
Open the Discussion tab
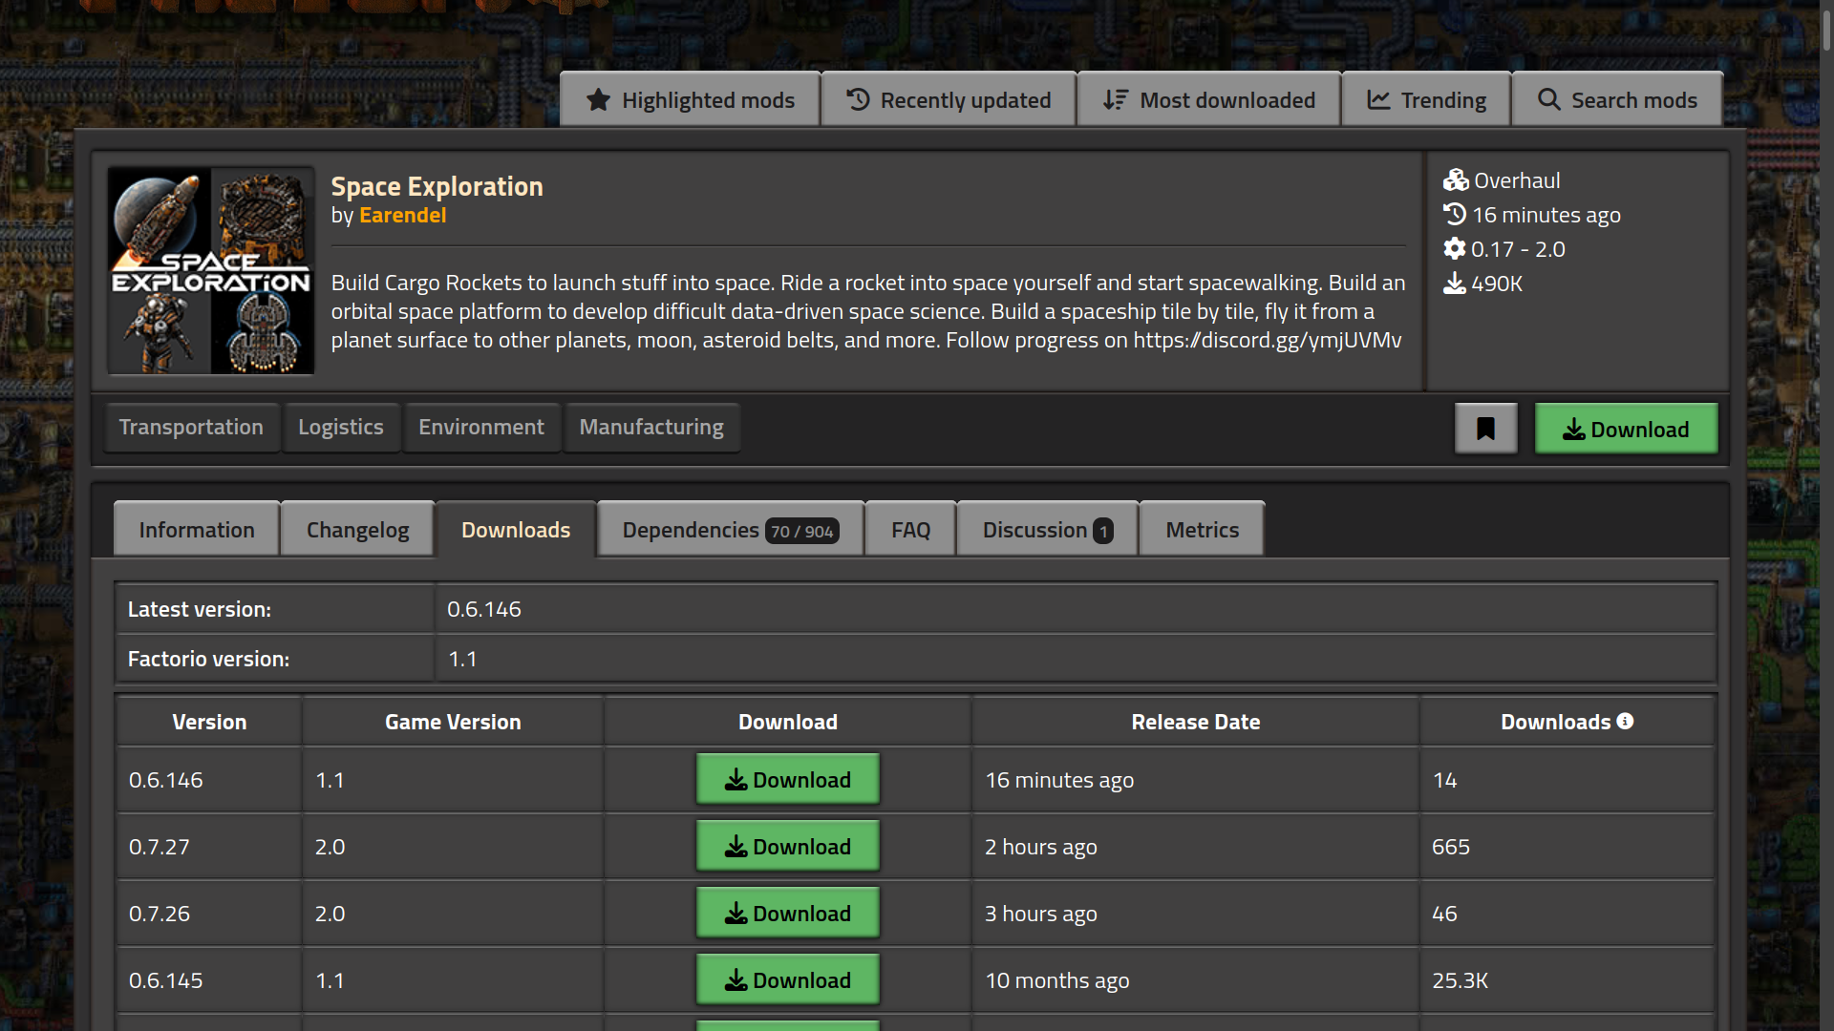(x=1048, y=529)
